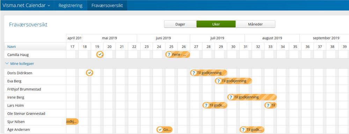This screenshot has width=349, height=134.
Task: Open the Fraværsoversikt tab
Action: pyautogui.click(x=107, y=5)
